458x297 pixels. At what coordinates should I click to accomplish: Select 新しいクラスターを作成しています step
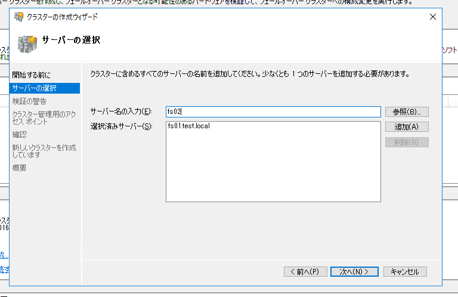[44, 151]
